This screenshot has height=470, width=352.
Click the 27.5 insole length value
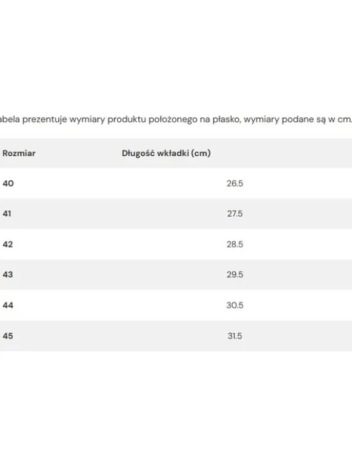pos(235,214)
